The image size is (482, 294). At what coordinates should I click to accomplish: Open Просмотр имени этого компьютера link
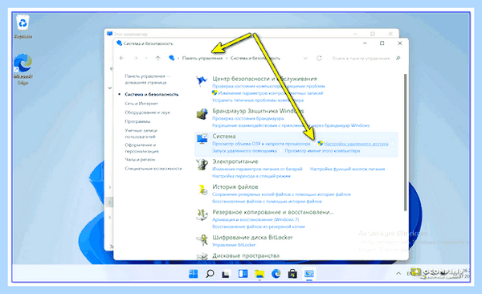pyautogui.click(x=322, y=151)
